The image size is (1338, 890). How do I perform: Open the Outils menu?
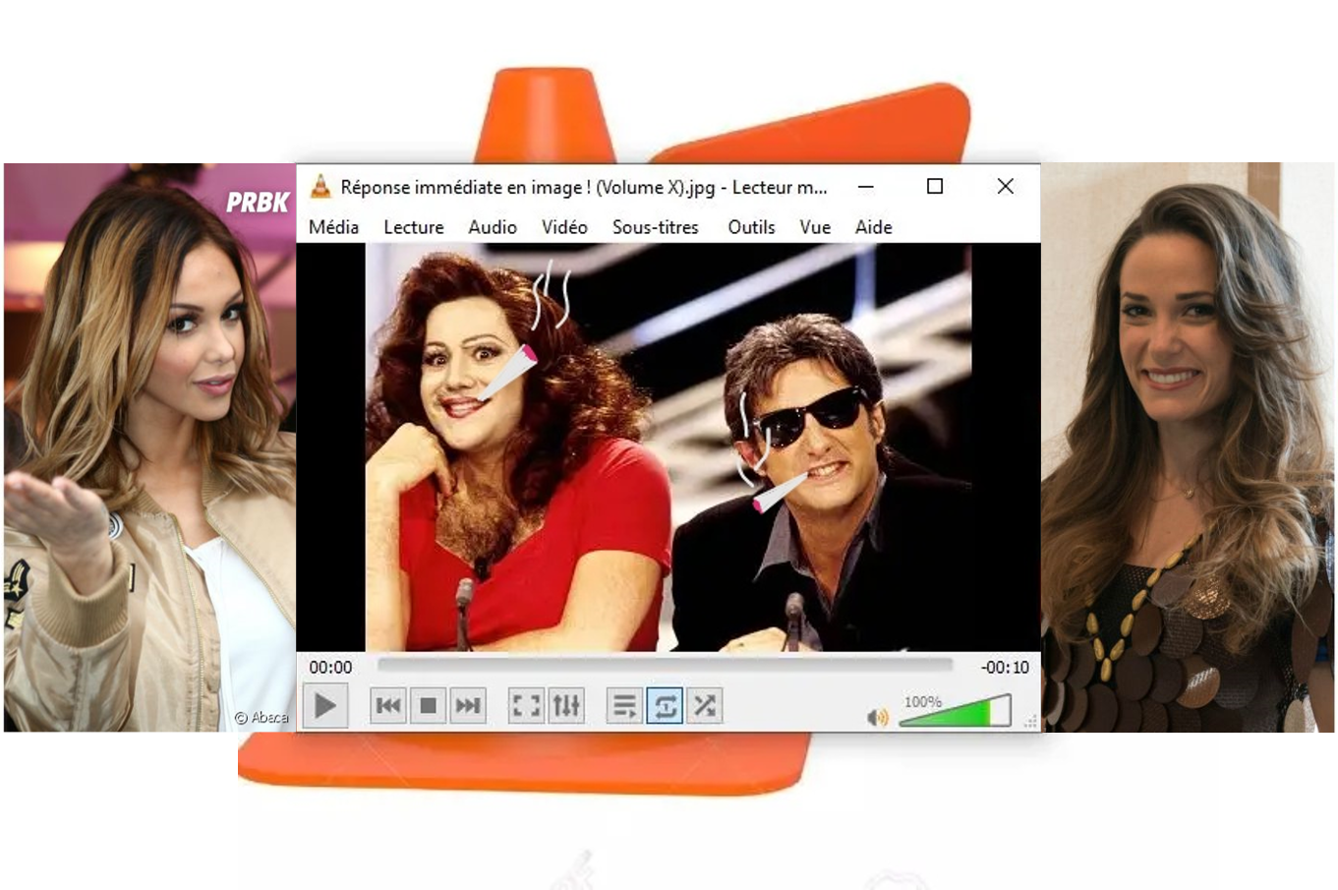point(751,227)
